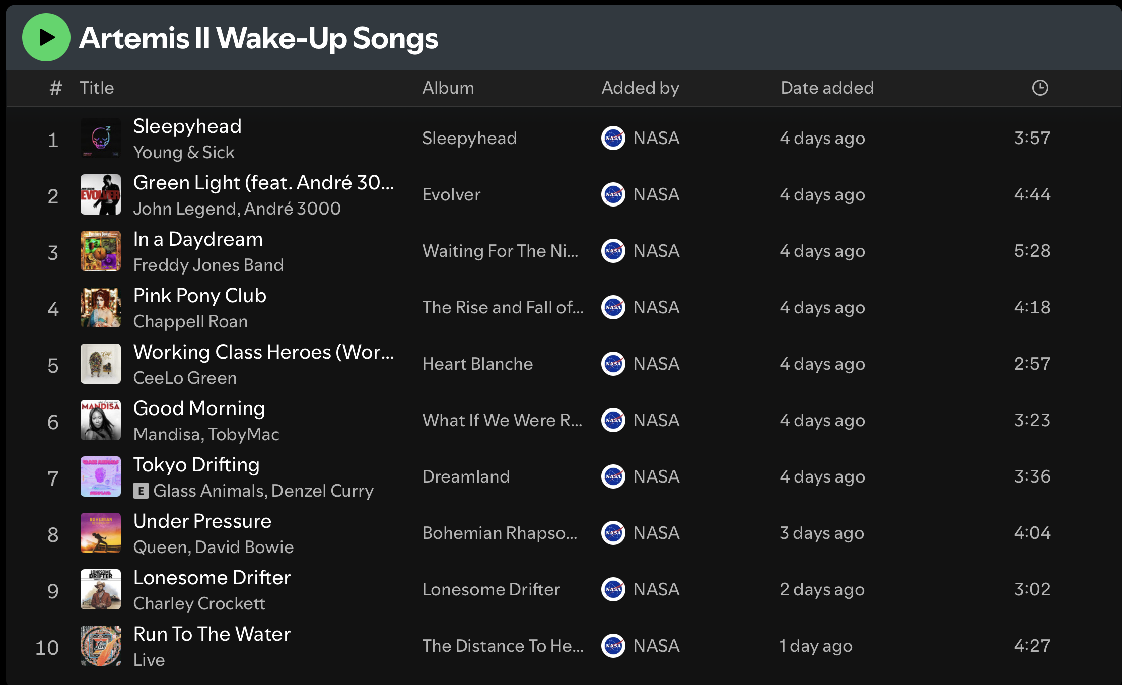Click the Under Pressure song title
This screenshot has width=1122, height=685.
tap(202, 521)
